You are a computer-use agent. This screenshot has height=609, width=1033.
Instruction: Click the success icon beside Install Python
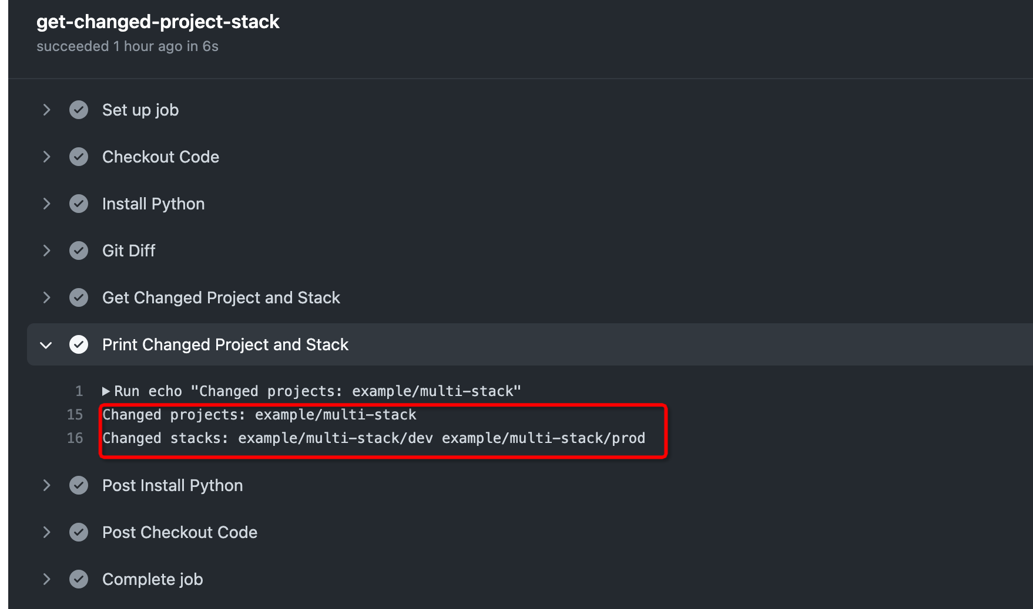click(x=79, y=204)
